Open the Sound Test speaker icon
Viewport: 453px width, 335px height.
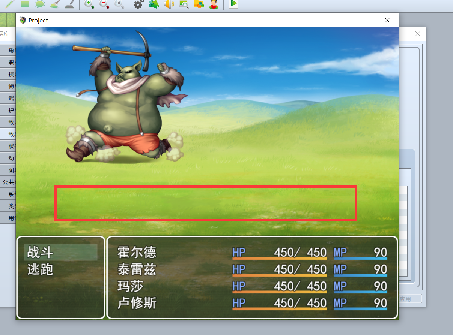click(x=169, y=4)
